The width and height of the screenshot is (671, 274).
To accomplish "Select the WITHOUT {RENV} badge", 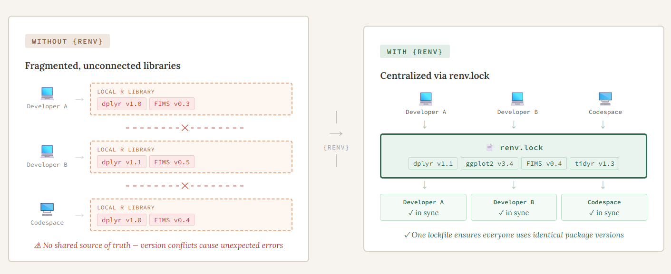I will click(x=68, y=41).
